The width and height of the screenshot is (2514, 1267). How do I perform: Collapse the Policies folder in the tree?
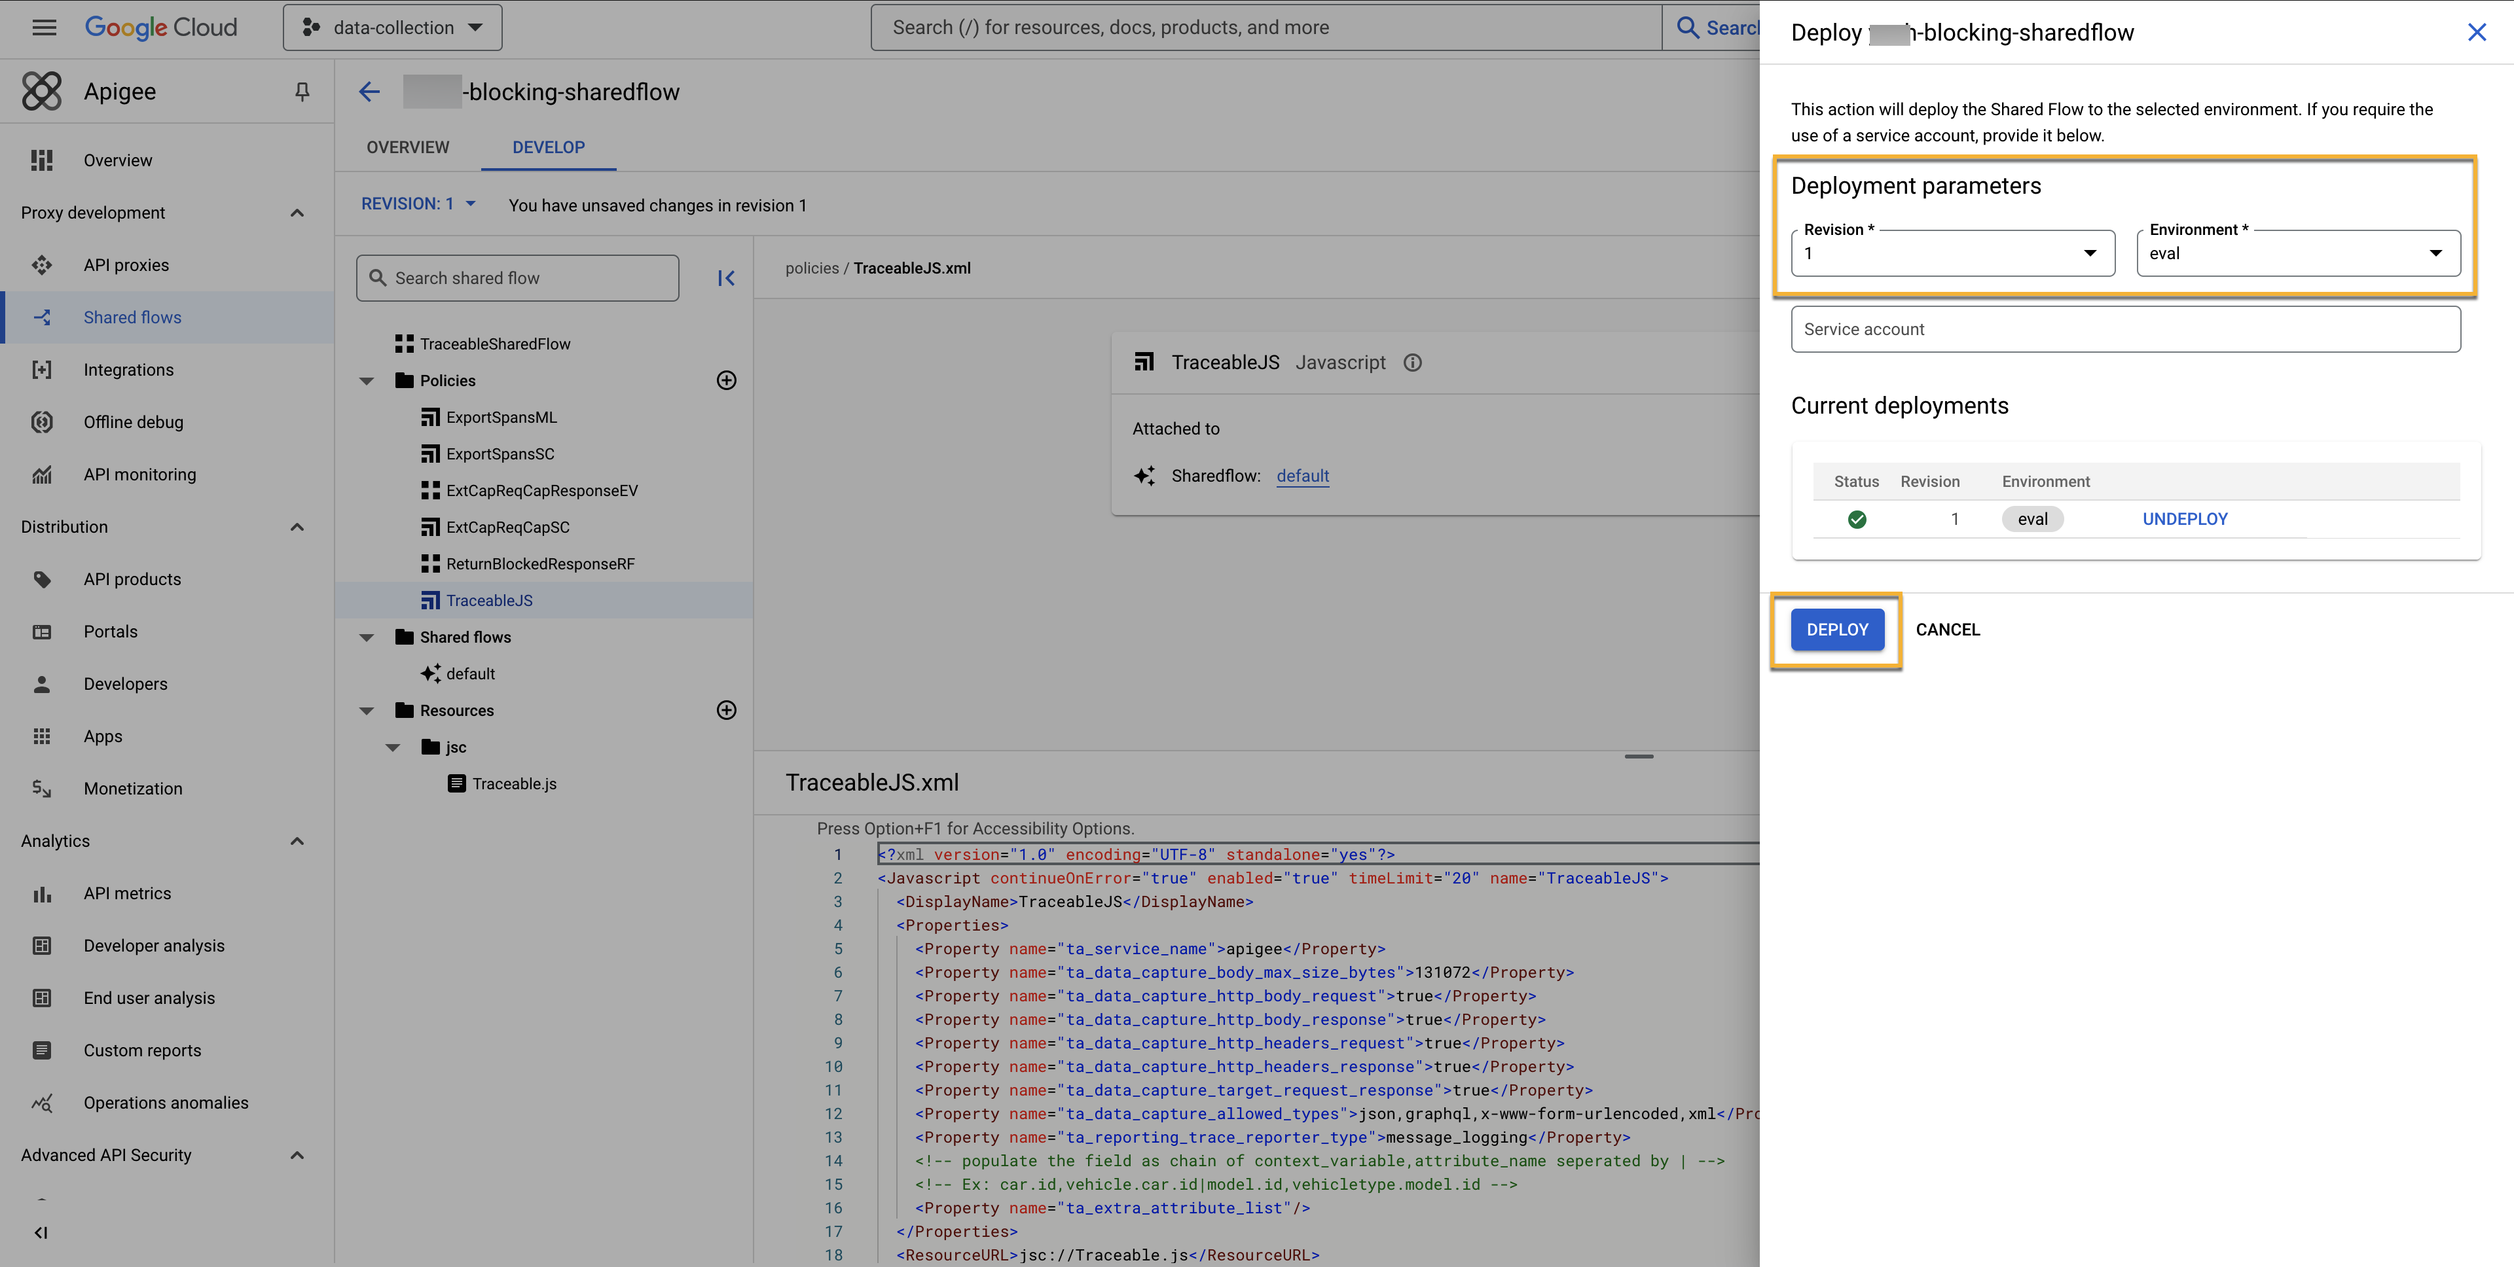367,382
